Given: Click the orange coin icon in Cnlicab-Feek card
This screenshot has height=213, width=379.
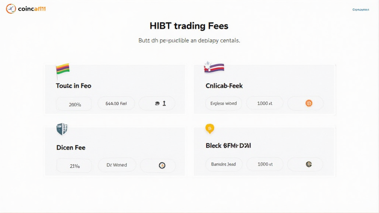Looking at the screenshot, I should pos(309,103).
